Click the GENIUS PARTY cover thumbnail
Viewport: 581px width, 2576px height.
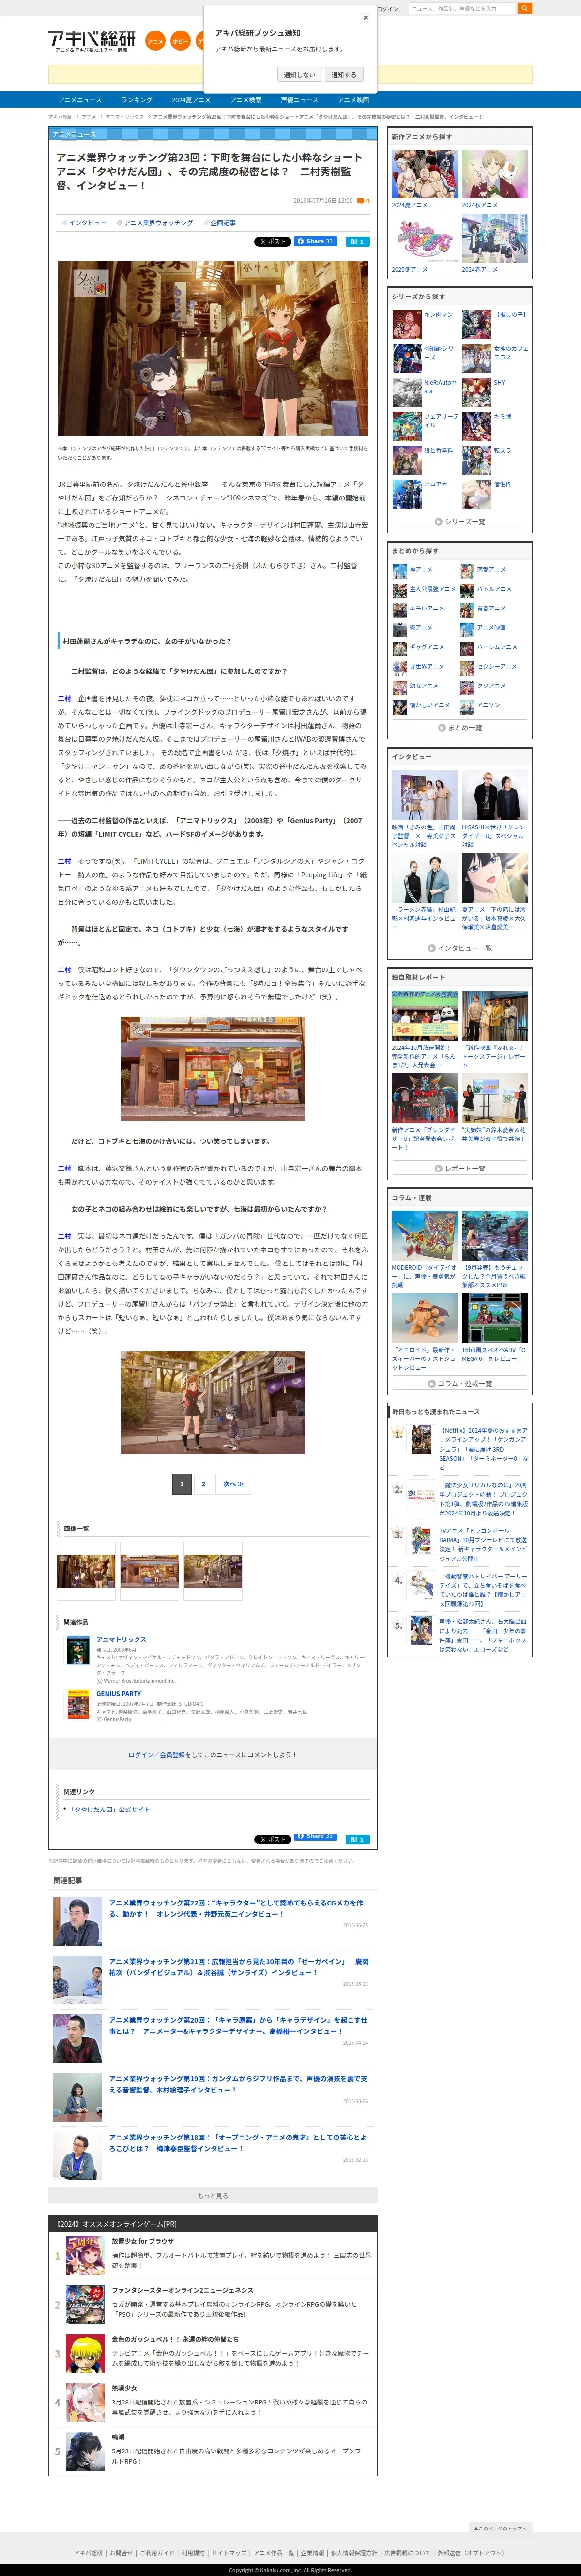tap(78, 1704)
